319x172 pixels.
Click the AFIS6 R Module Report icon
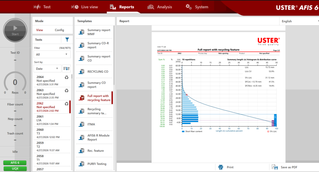82,138
